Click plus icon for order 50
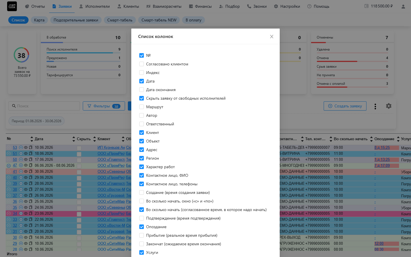The width and height of the screenshot is (411, 257). [x=21, y=160]
